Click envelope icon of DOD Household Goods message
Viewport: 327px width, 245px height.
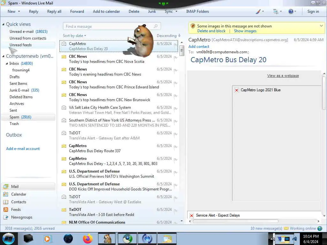(x=64, y=184)
